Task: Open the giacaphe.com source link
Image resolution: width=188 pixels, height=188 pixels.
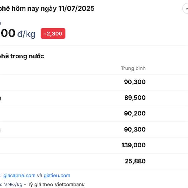Action: click(x=19, y=175)
